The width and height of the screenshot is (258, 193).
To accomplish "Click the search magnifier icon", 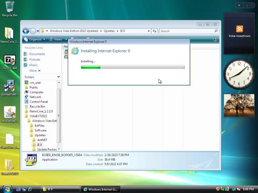I will point(216,31).
